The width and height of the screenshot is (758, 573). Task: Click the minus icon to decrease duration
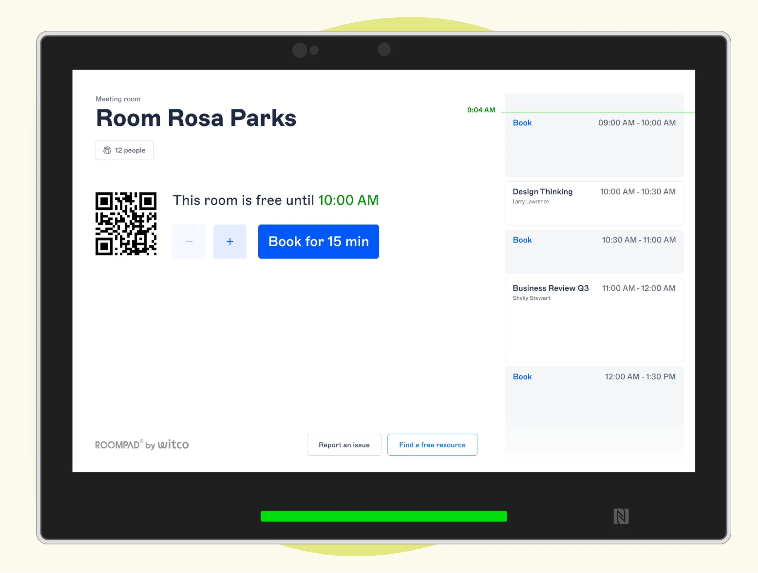[189, 242]
